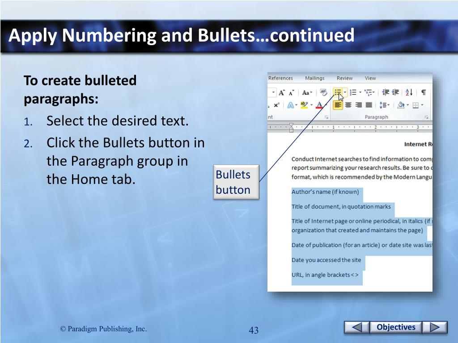Click 'Conduct Internet searches' paragraph text
Viewport: 458px width, 343px height.
(x=361, y=168)
